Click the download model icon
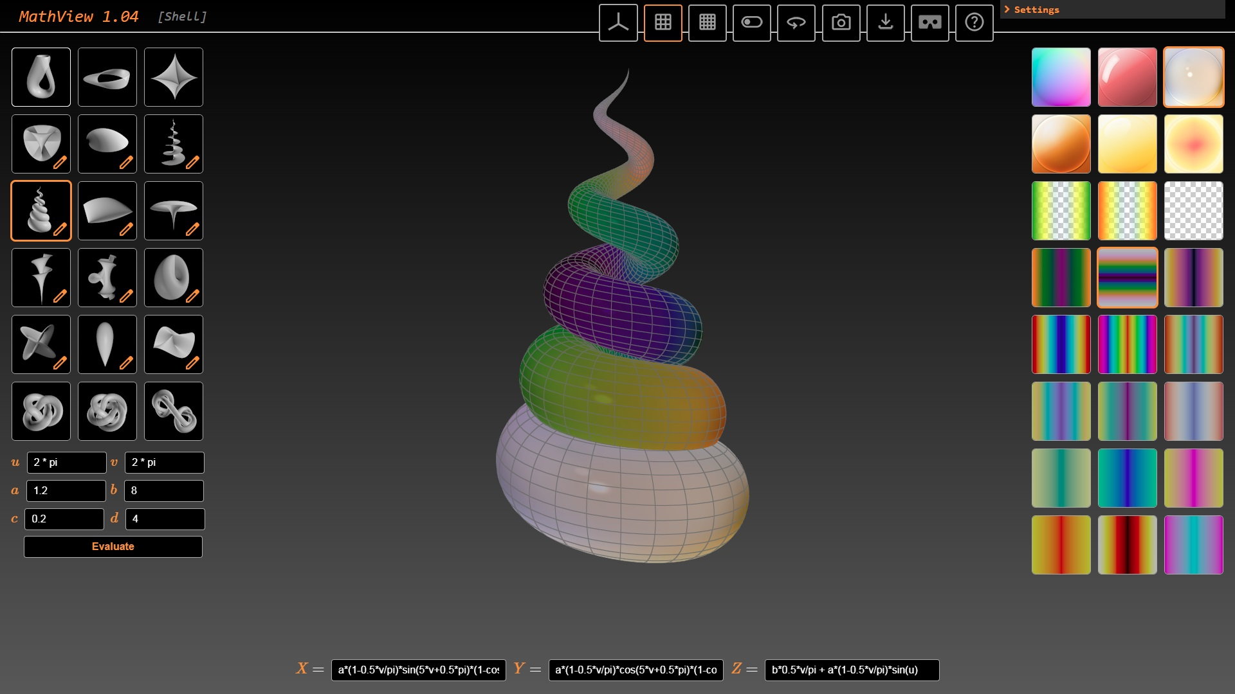1235x694 pixels. tap(885, 22)
